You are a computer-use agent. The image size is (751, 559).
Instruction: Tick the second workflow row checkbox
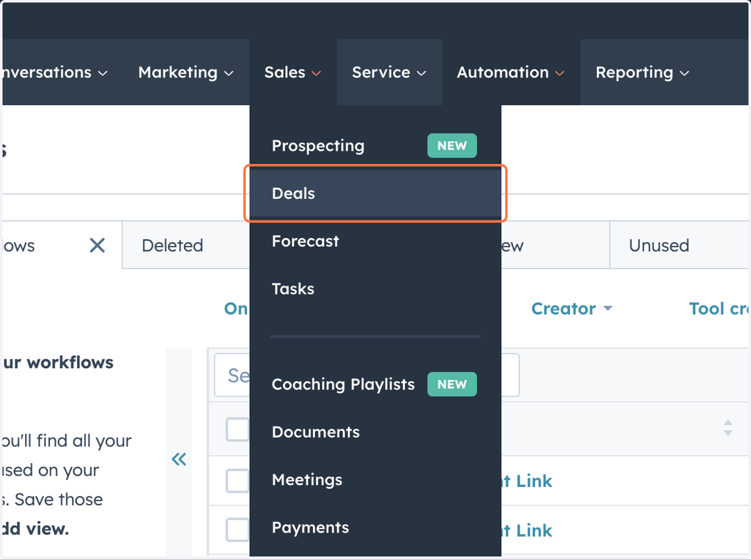(x=237, y=530)
